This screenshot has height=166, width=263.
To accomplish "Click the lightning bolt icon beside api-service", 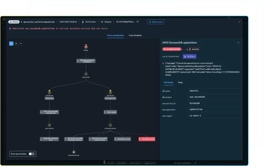I will 21,22.
